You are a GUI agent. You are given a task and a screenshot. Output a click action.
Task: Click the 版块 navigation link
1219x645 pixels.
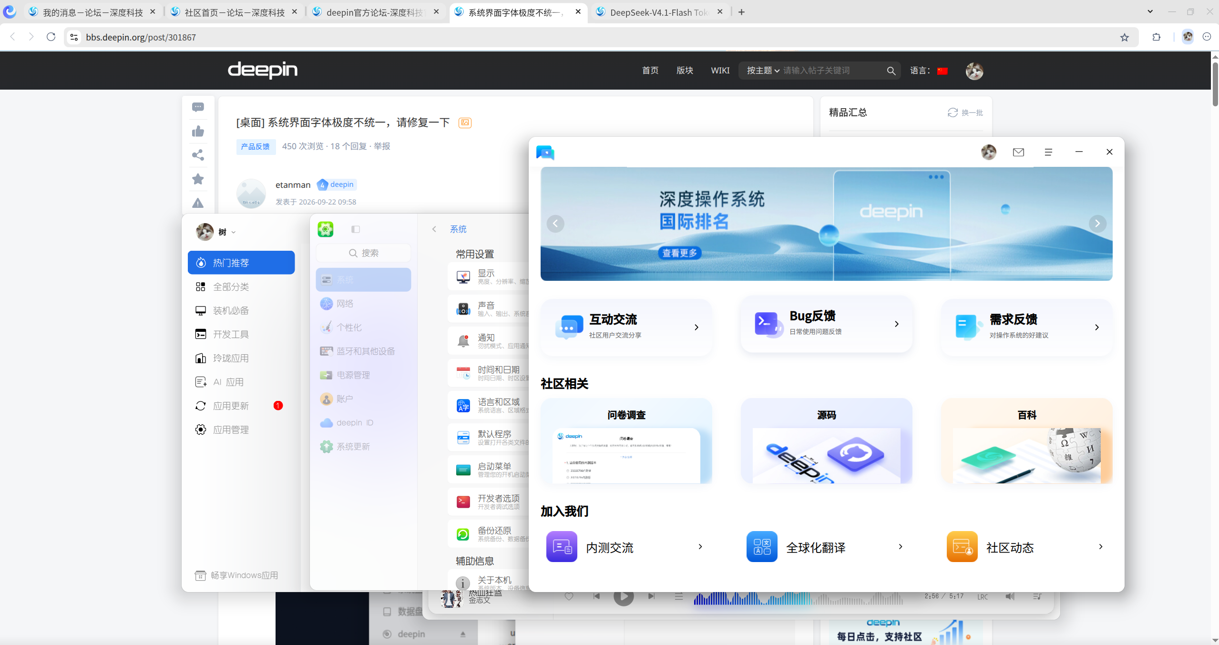tap(685, 71)
